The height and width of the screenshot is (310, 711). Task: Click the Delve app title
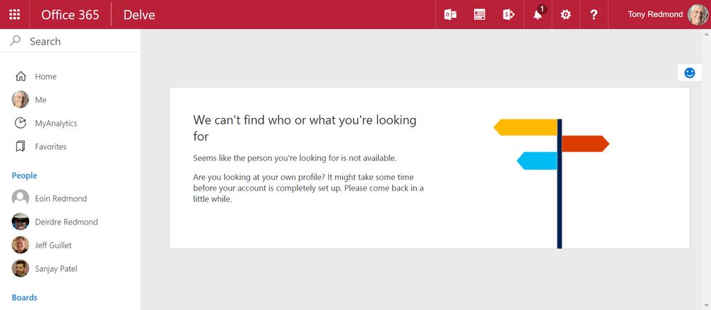pyautogui.click(x=139, y=14)
